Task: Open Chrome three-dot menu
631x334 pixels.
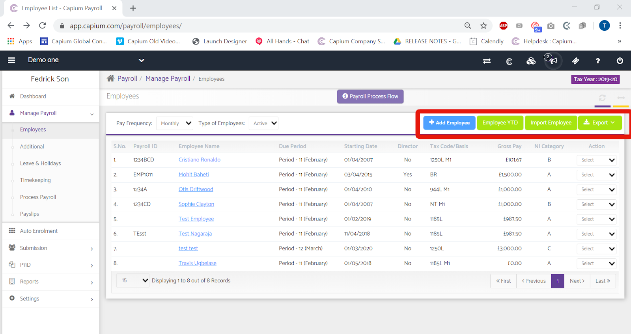Action: pos(620,26)
